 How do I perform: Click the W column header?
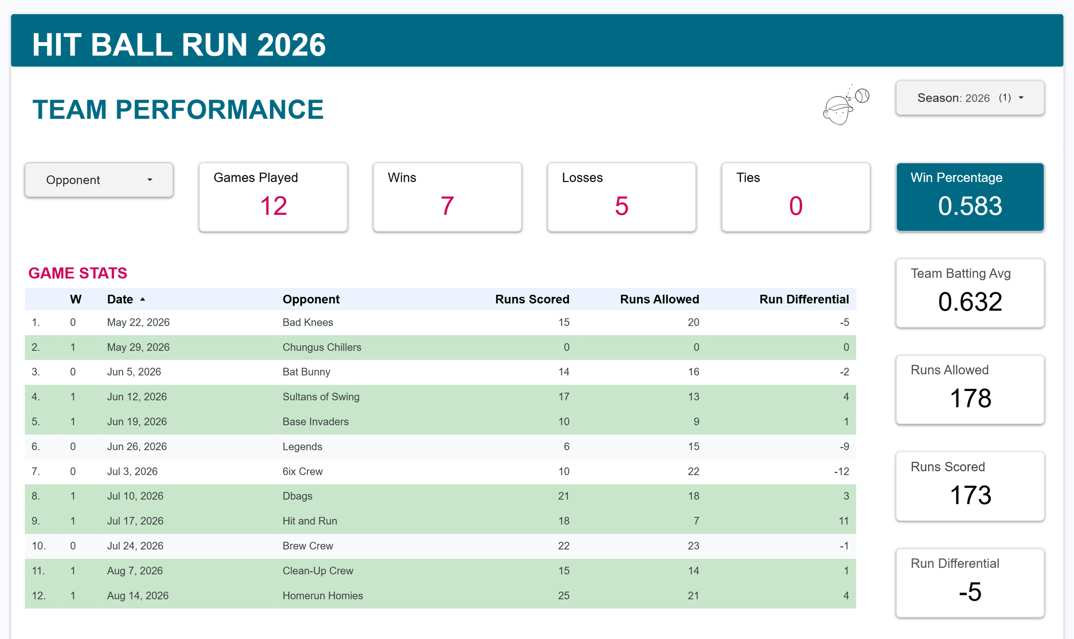(x=76, y=299)
